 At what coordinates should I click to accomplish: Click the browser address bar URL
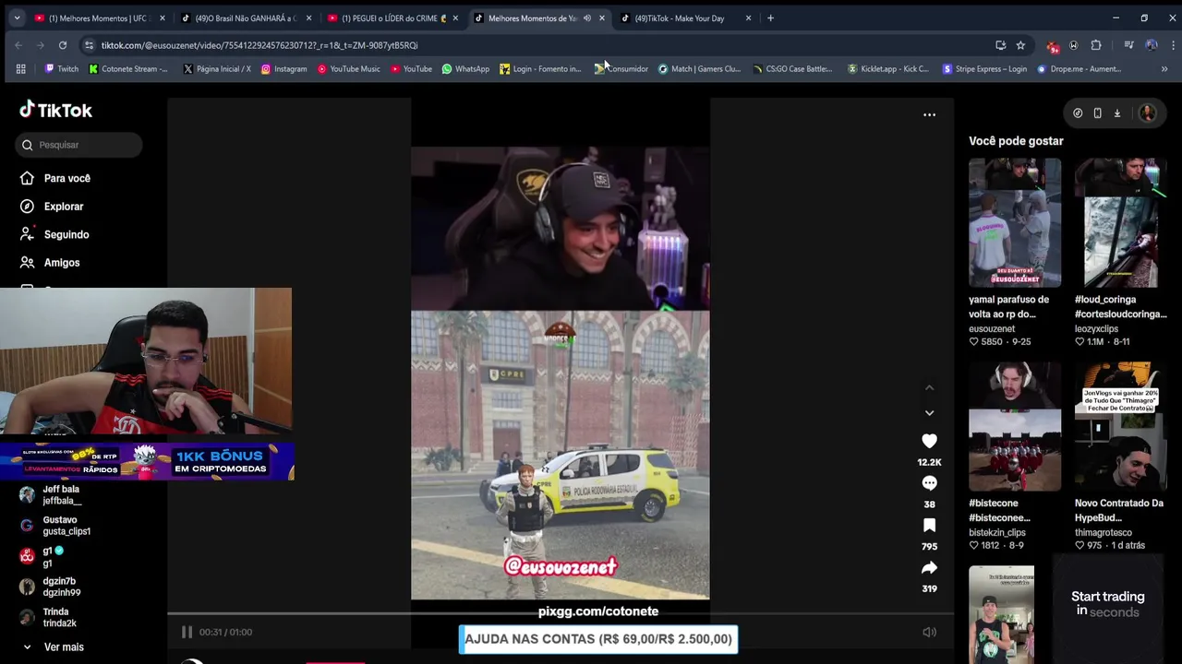click(x=259, y=45)
